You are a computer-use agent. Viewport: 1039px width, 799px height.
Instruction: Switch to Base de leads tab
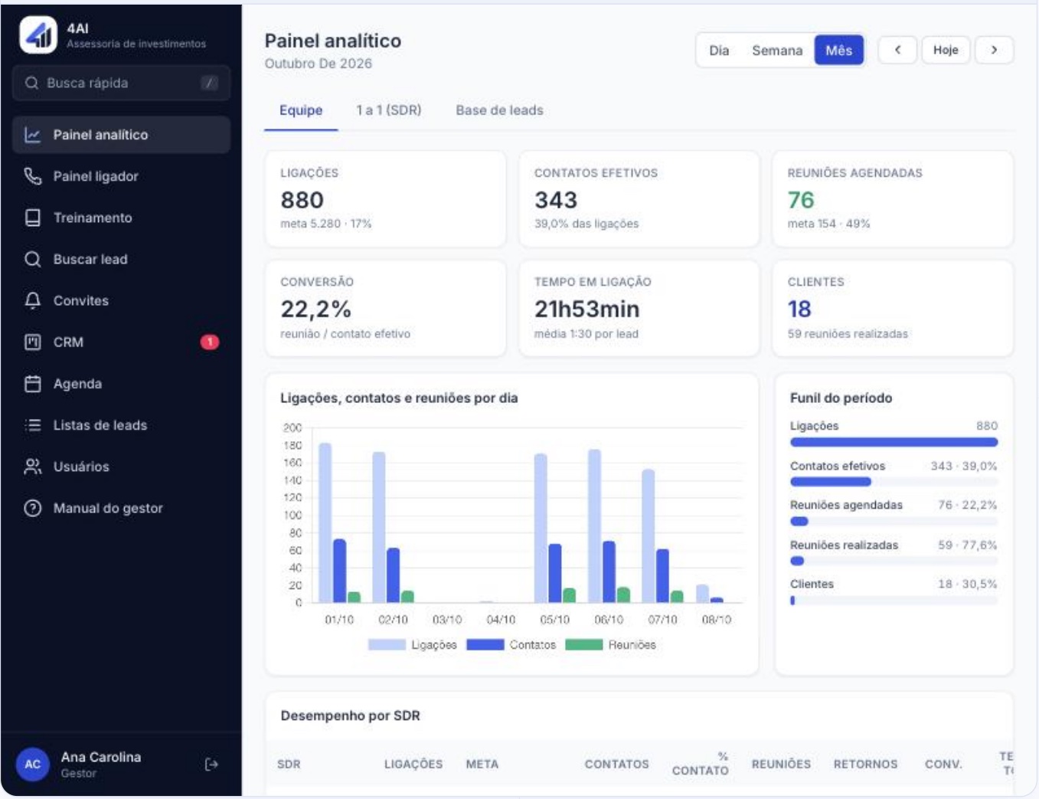click(499, 110)
